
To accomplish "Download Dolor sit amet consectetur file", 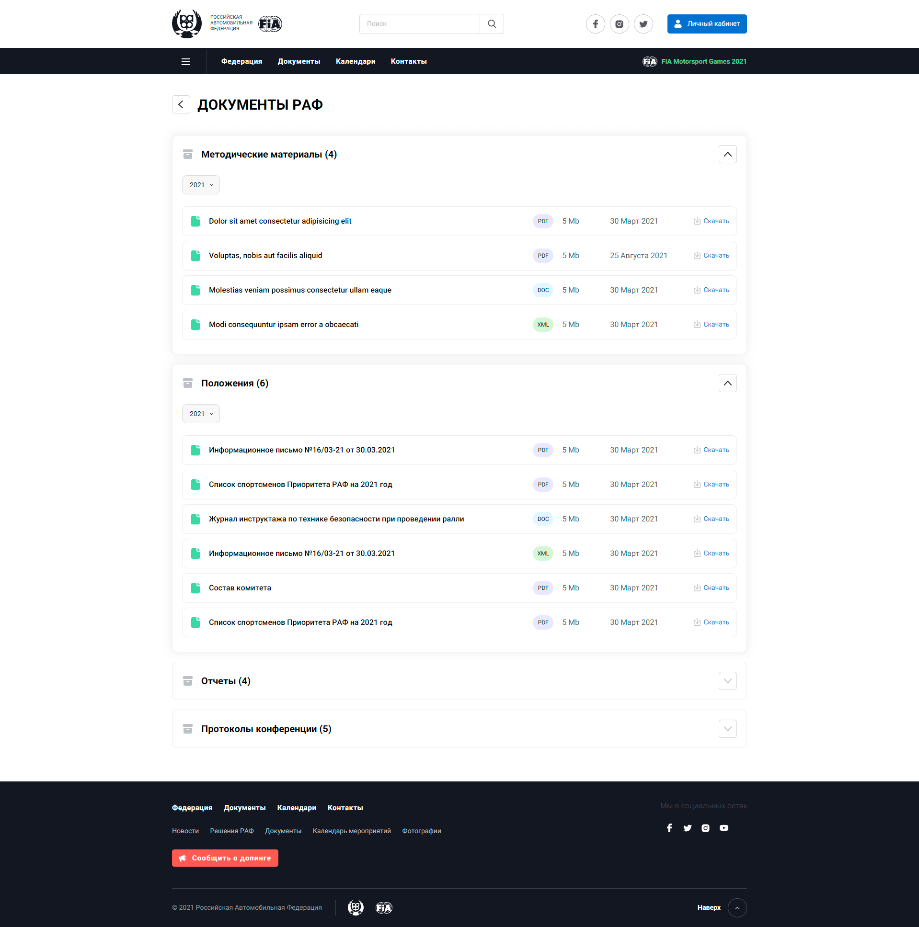I will pyautogui.click(x=711, y=221).
